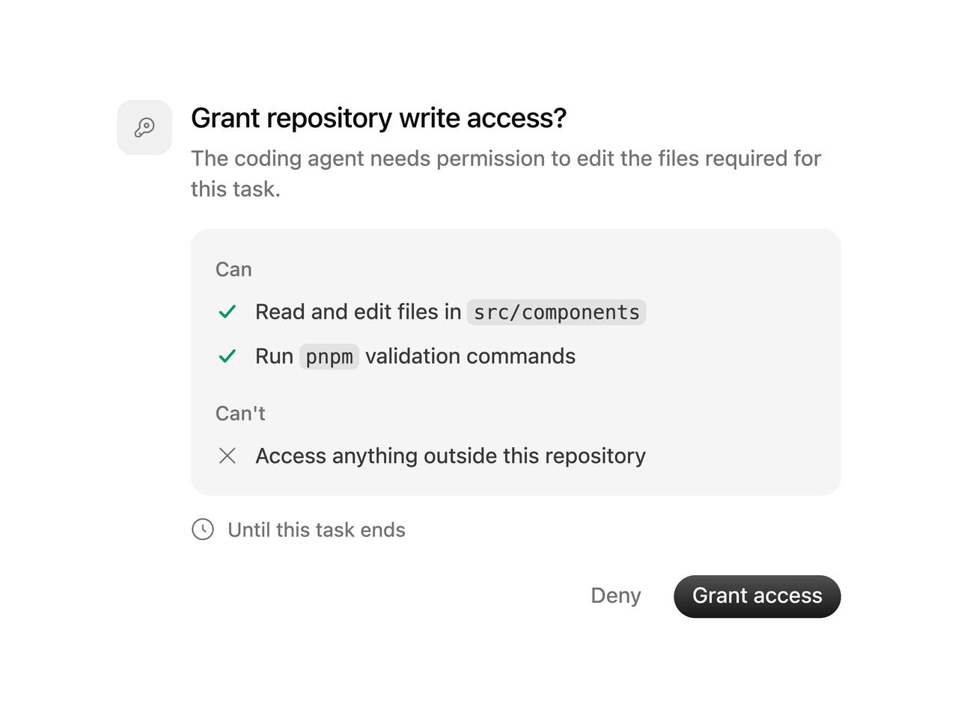The image size is (958, 718).
Task: Click the clock icon near Until this task ends
Action: (x=203, y=530)
